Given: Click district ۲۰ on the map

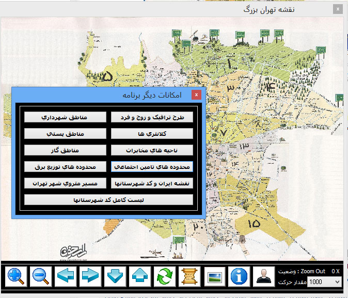Looking at the screenshot, I should tap(198, 227).
